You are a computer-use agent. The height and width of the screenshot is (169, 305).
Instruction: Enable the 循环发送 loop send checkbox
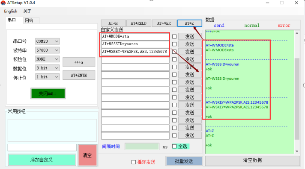(x=134, y=162)
